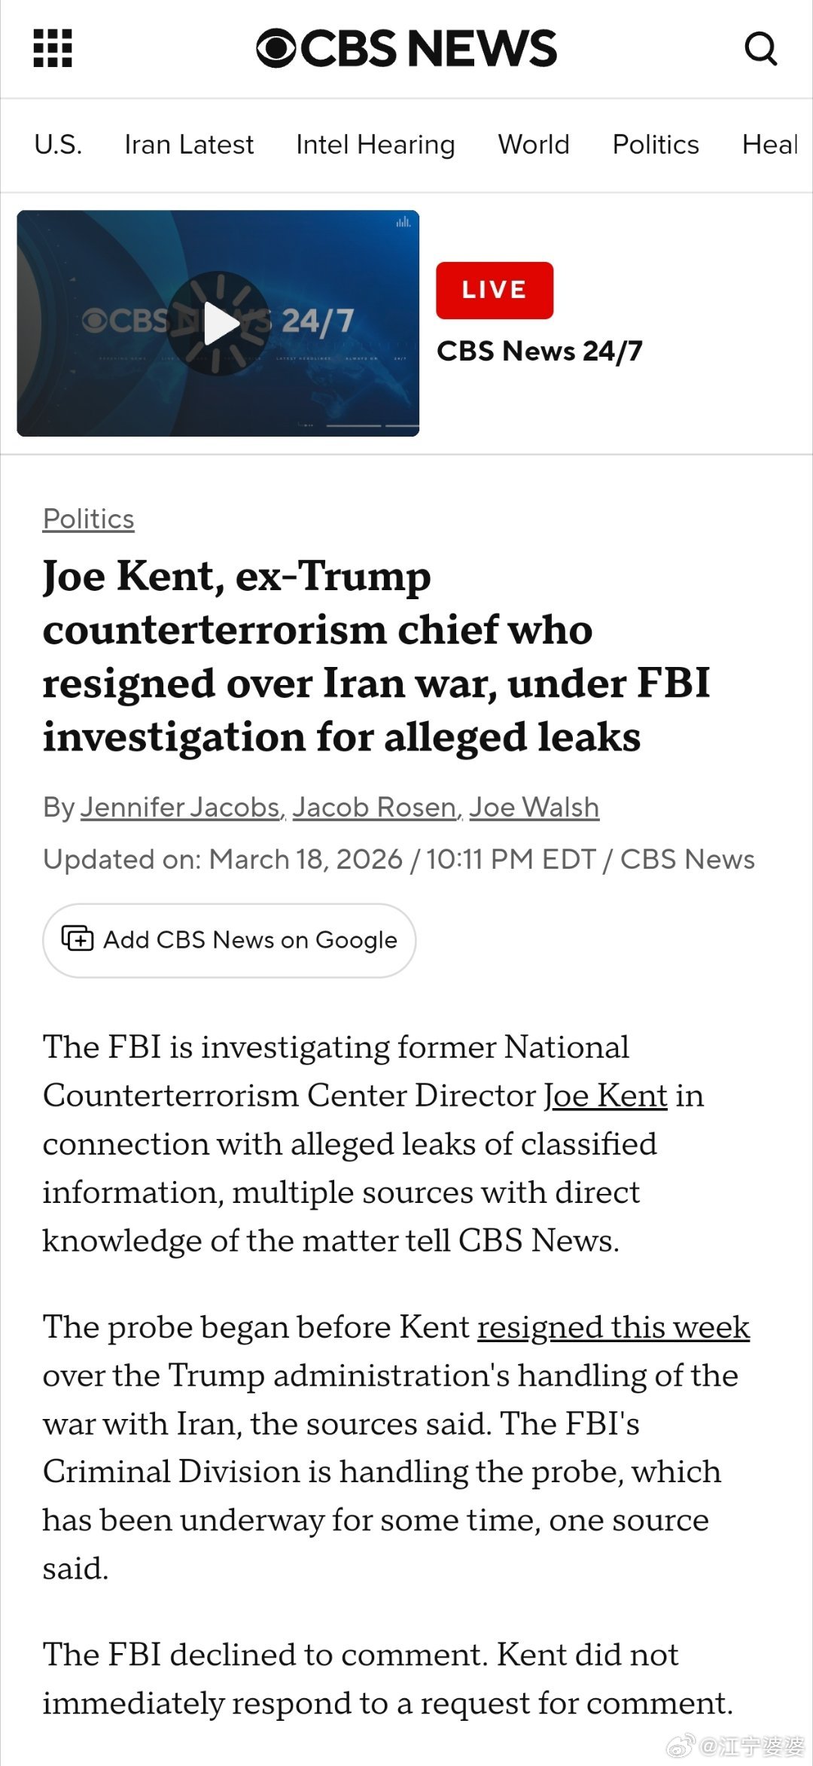Open the grid menu icon
This screenshot has height=1766, width=813.
point(53,49)
